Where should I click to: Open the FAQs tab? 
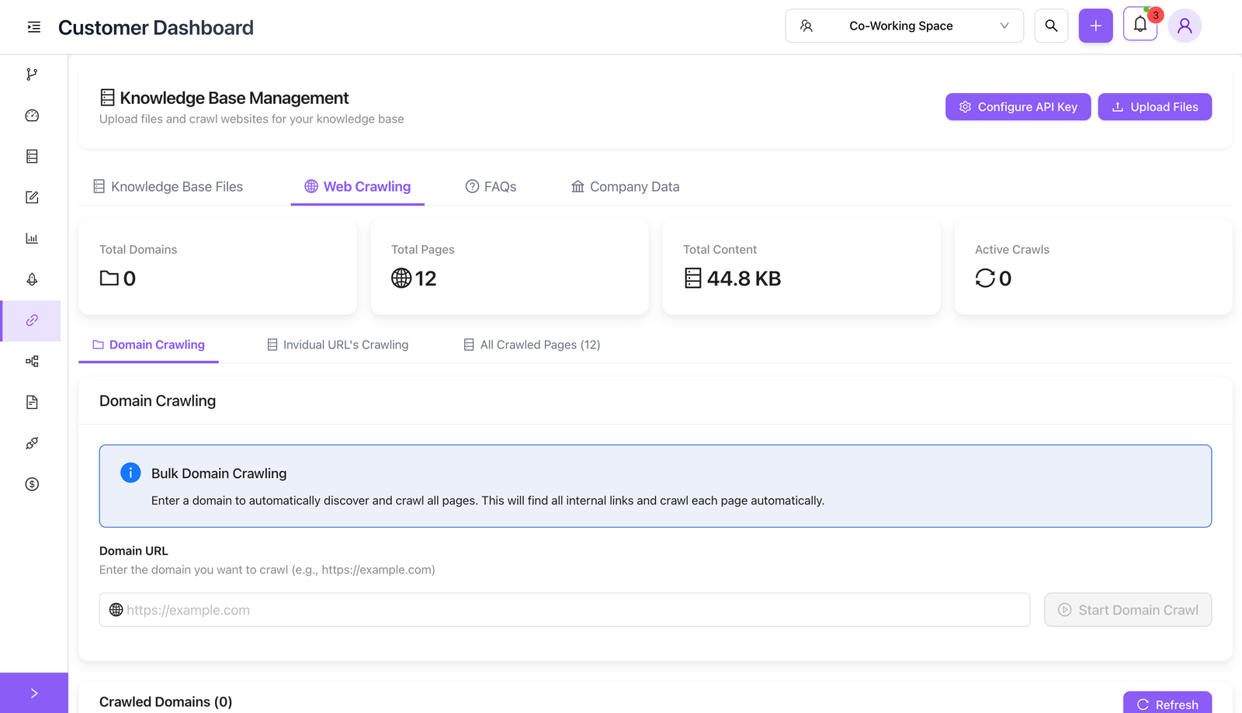click(x=491, y=187)
